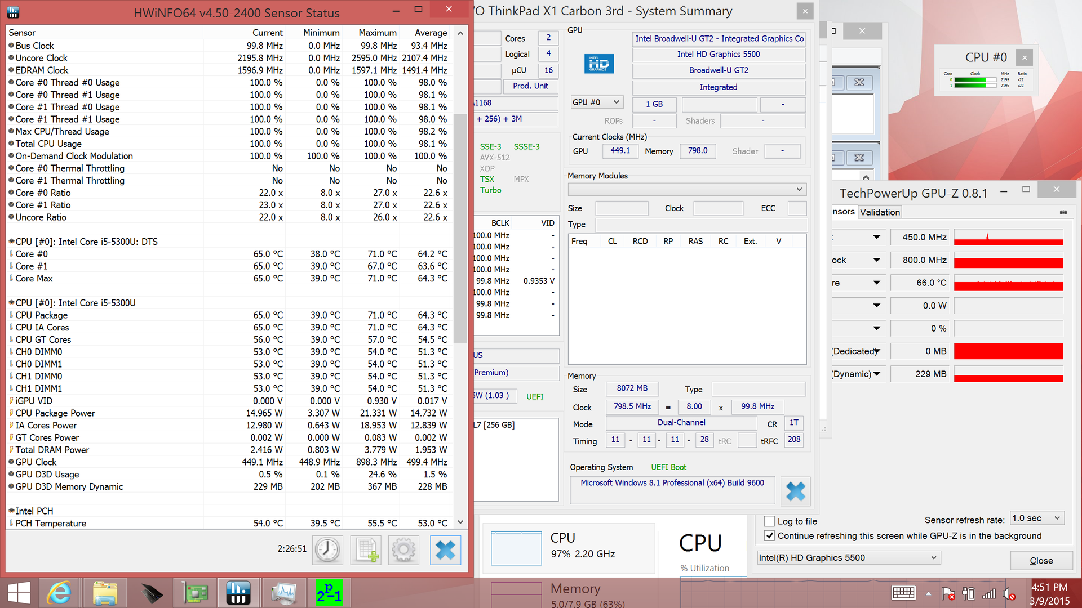1082x608 pixels.
Task: Click the GPU-Z Close button
Action: click(x=1041, y=561)
